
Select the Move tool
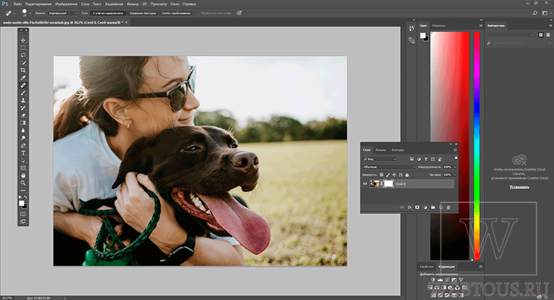(23, 40)
